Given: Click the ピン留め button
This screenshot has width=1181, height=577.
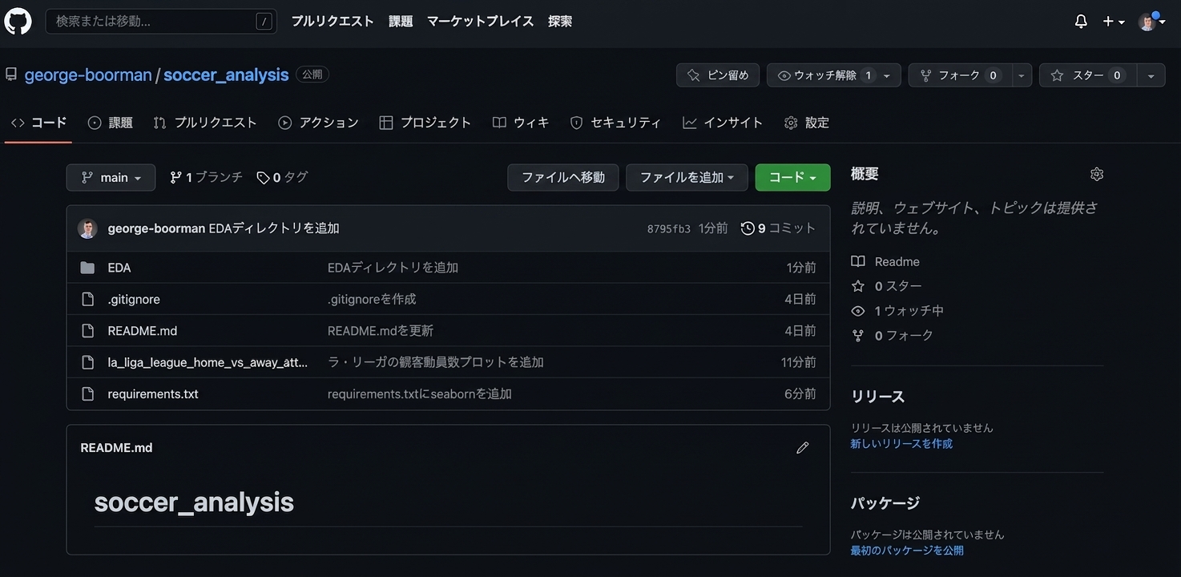Looking at the screenshot, I should click(718, 75).
